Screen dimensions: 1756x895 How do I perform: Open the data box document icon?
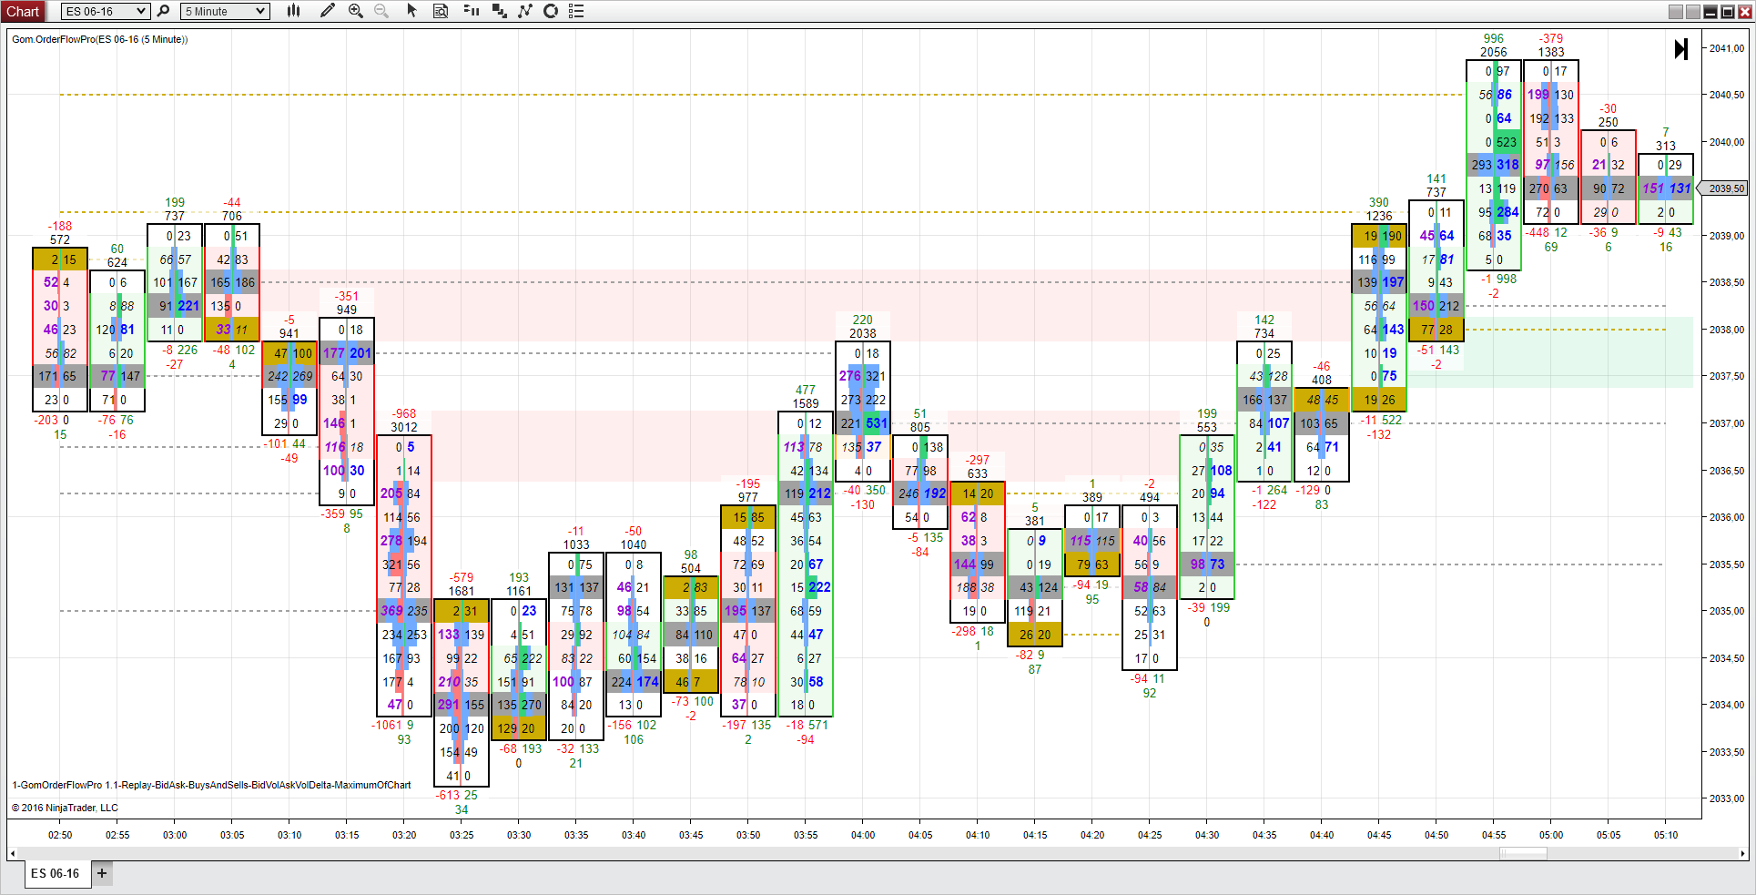[441, 11]
